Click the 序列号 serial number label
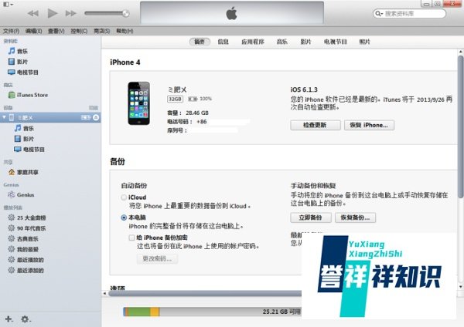The height and width of the screenshot is (327, 464). tap(177, 130)
